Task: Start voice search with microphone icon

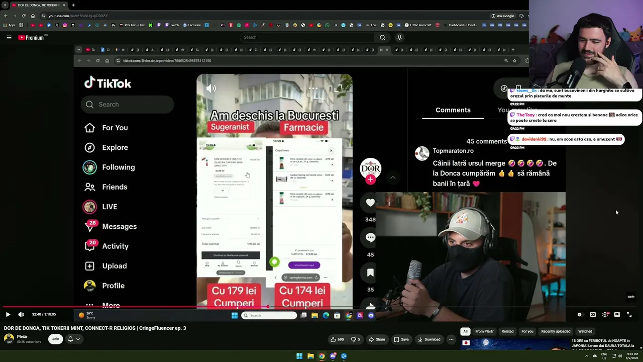Action: (399, 37)
